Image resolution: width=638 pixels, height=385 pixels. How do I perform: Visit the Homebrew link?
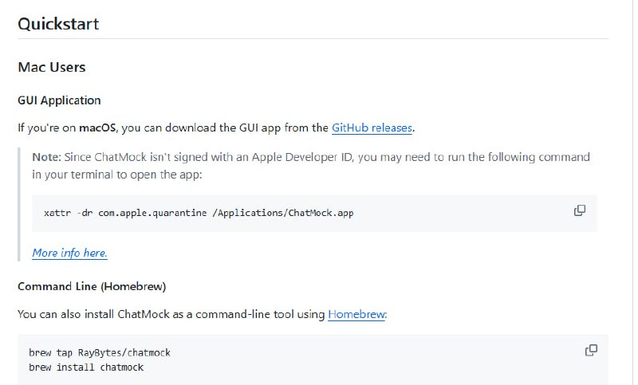click(356, 314)
